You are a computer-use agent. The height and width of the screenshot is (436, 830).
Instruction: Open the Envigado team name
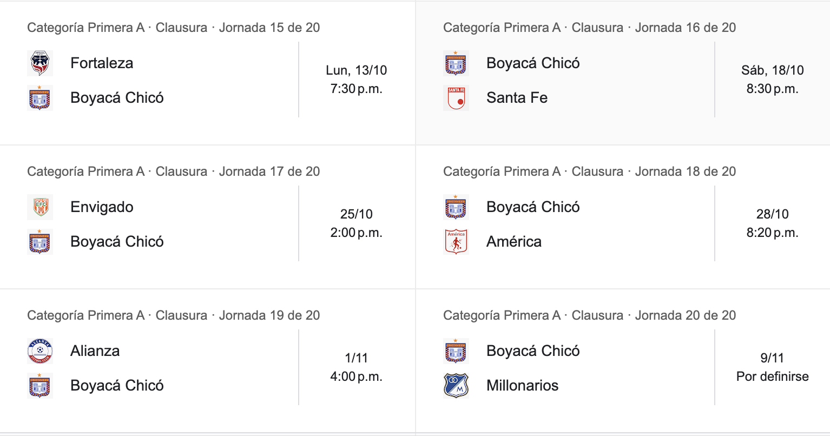click(102, 207)
